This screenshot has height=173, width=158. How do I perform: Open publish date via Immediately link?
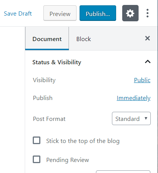pos(134,98)
